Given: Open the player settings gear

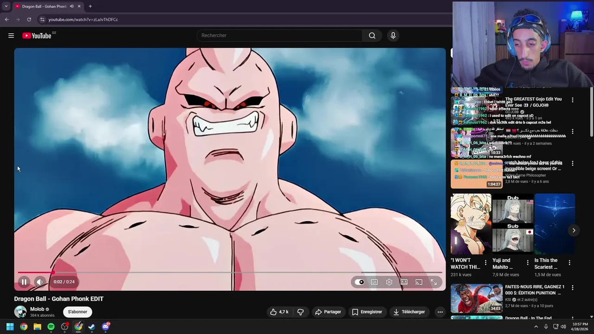Looking at the screenshot, I should 389,282.
